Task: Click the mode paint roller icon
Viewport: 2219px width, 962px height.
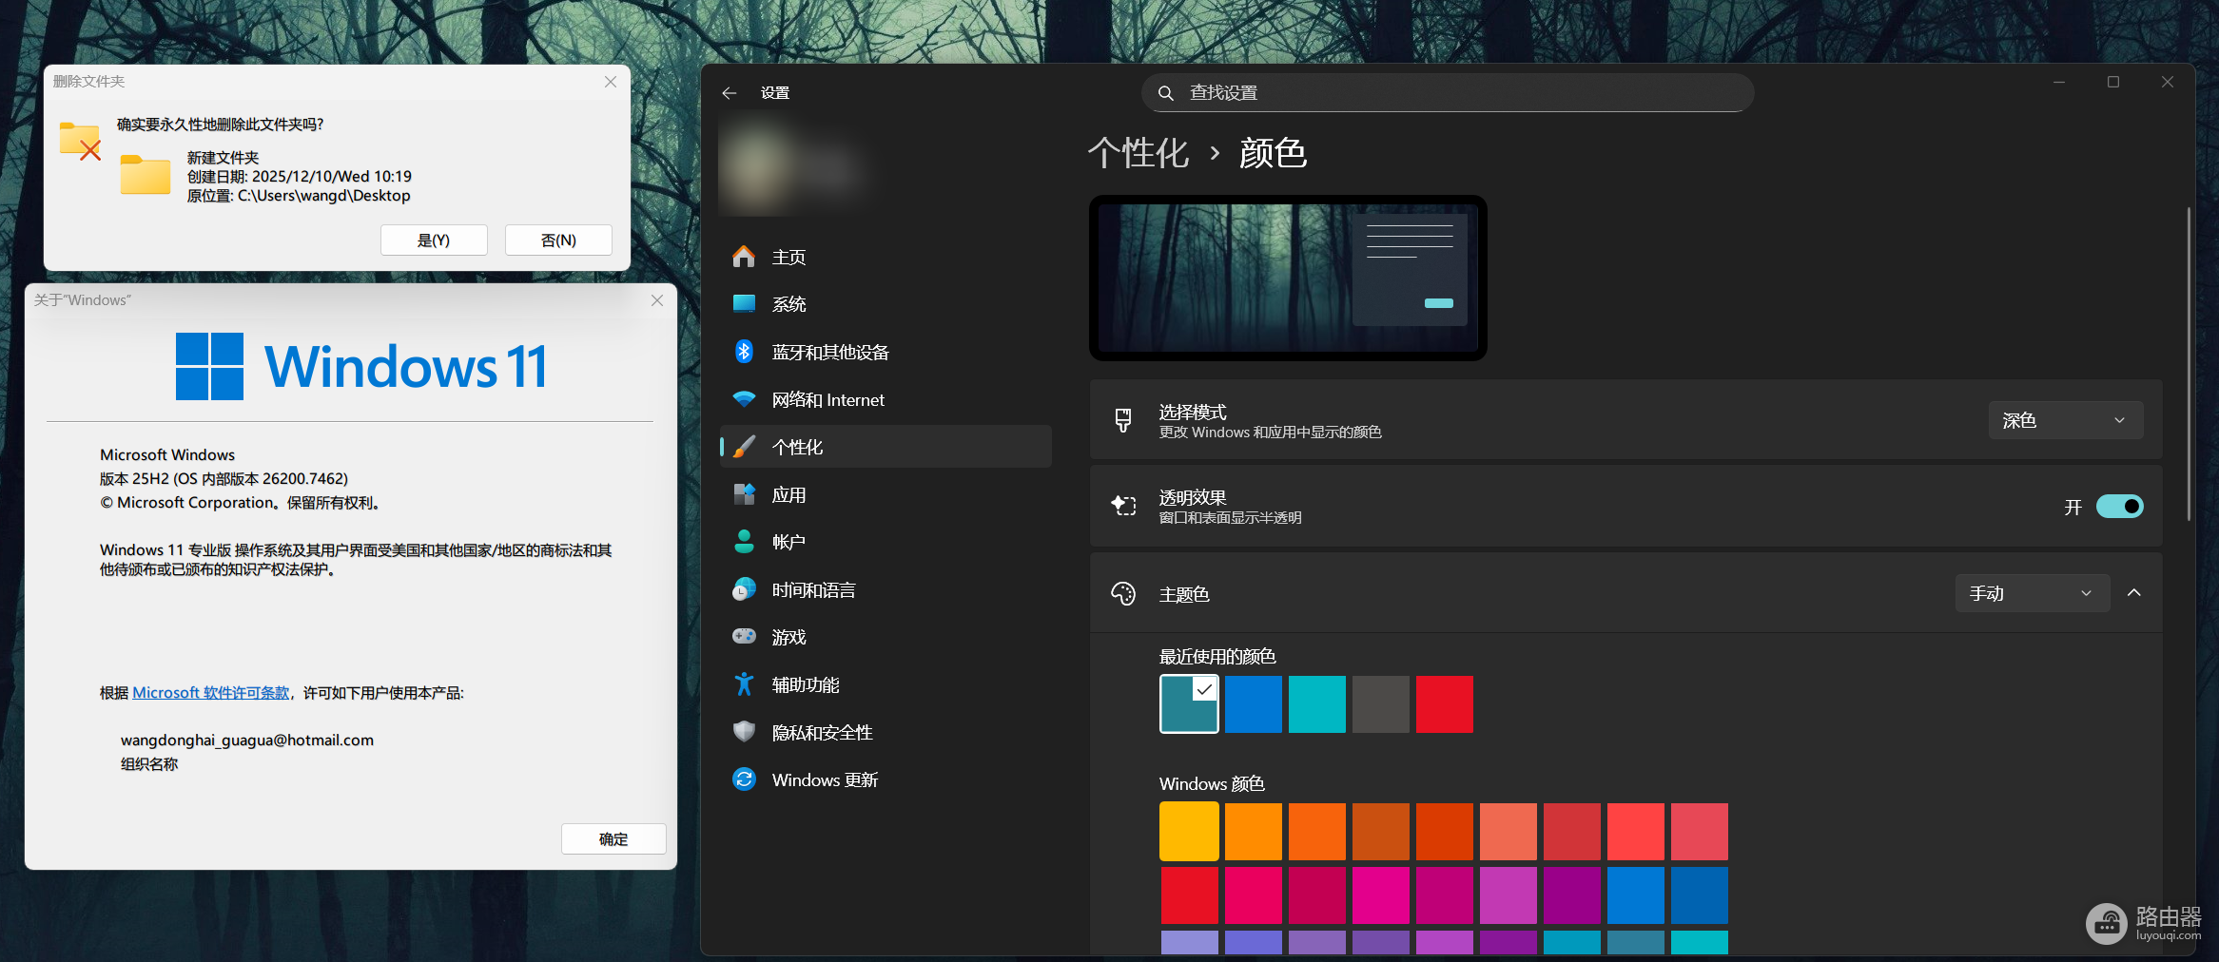Action: 1123,420
